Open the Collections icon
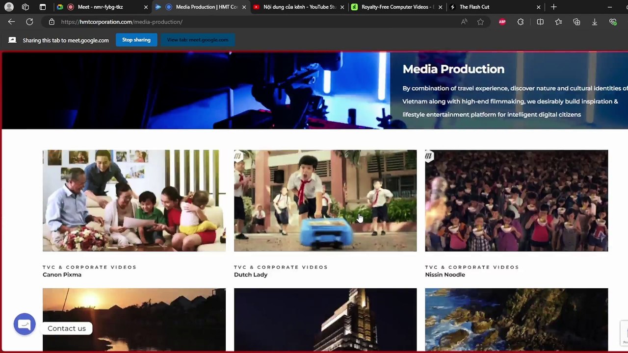Viewport: 628px width, 353px height. tap(576, 22)
